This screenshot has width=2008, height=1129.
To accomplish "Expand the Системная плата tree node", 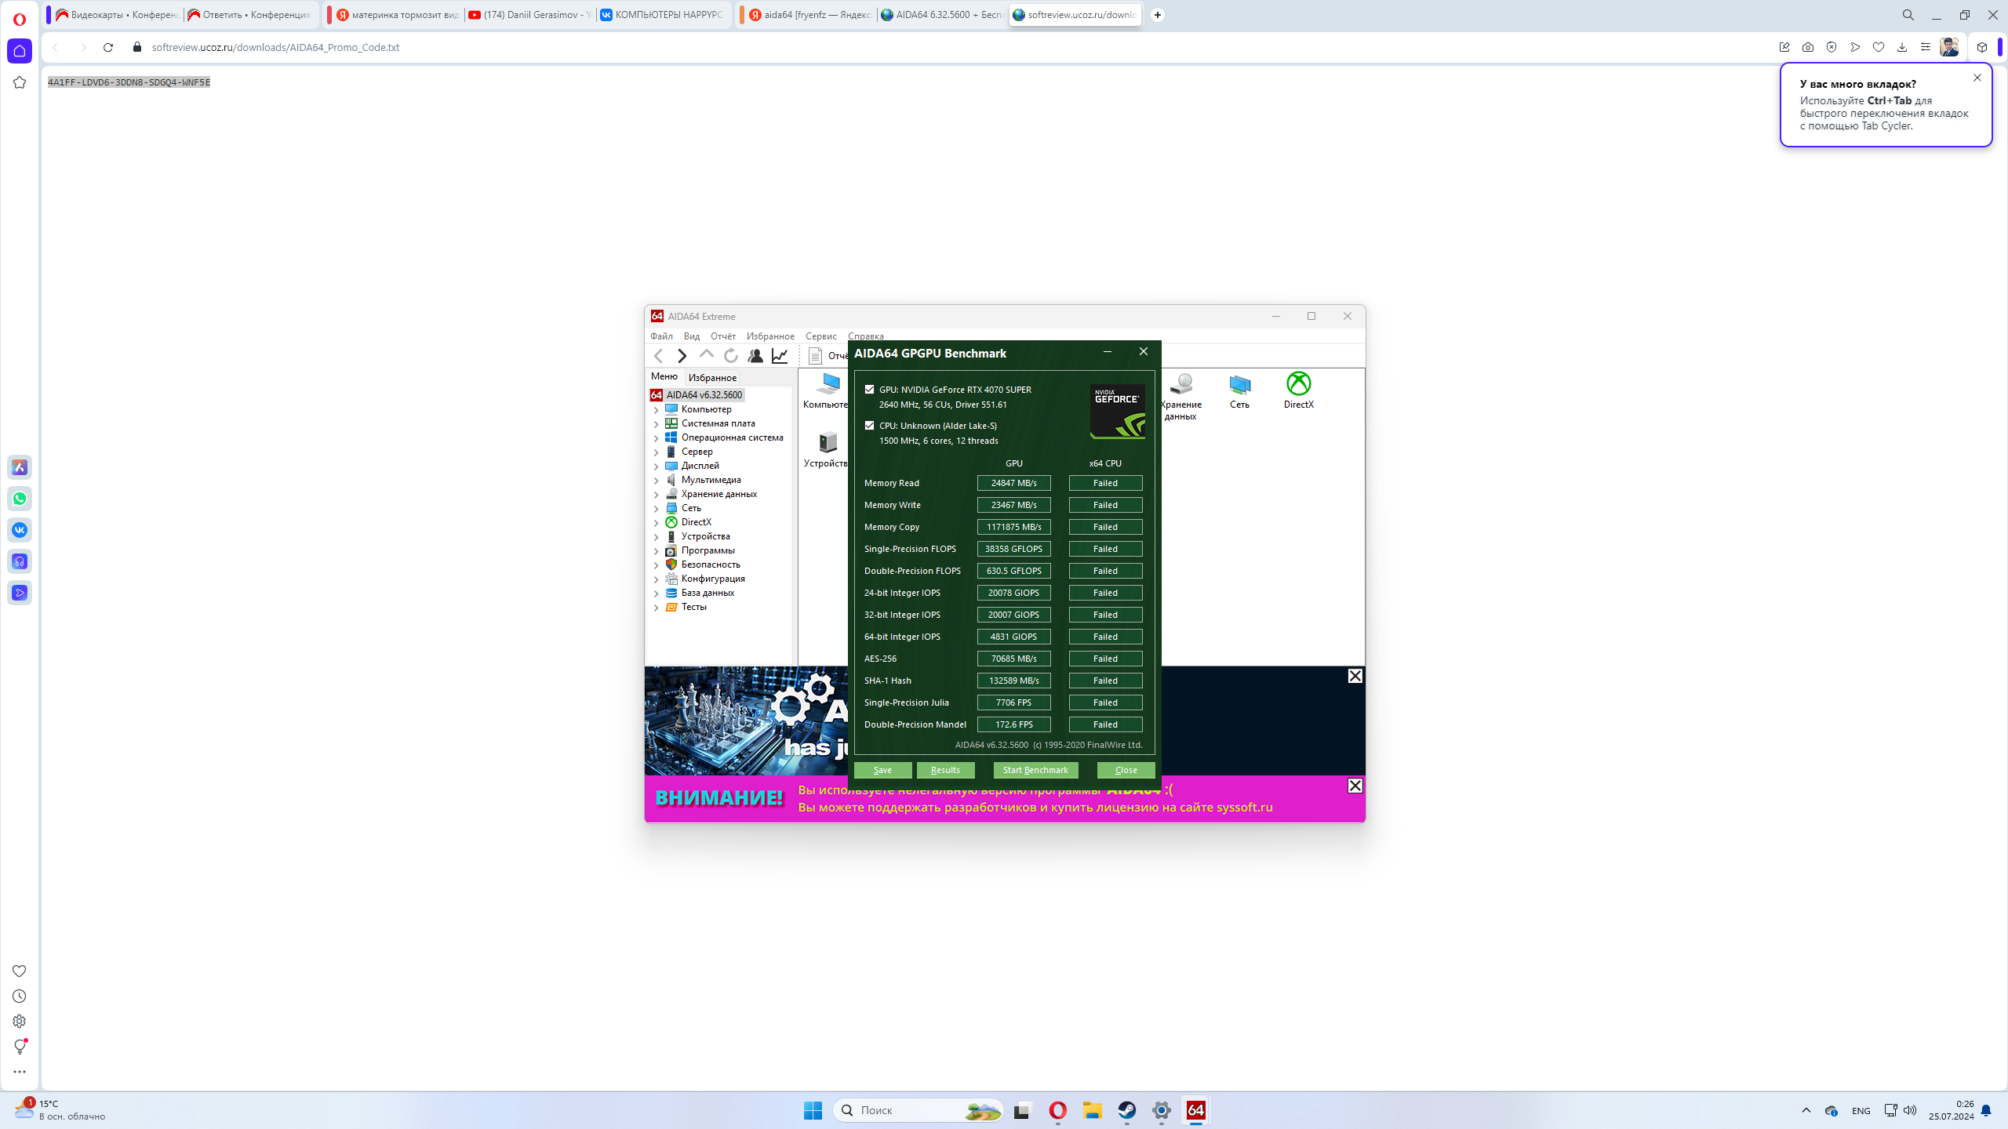I will click(657, 424).
